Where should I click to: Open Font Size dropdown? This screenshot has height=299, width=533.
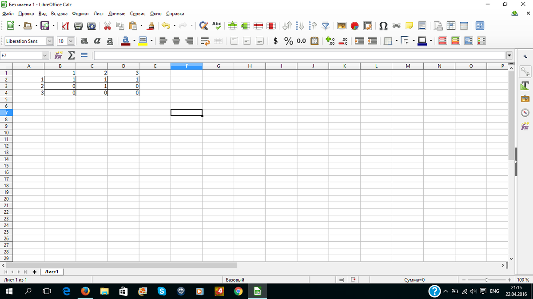70,41
